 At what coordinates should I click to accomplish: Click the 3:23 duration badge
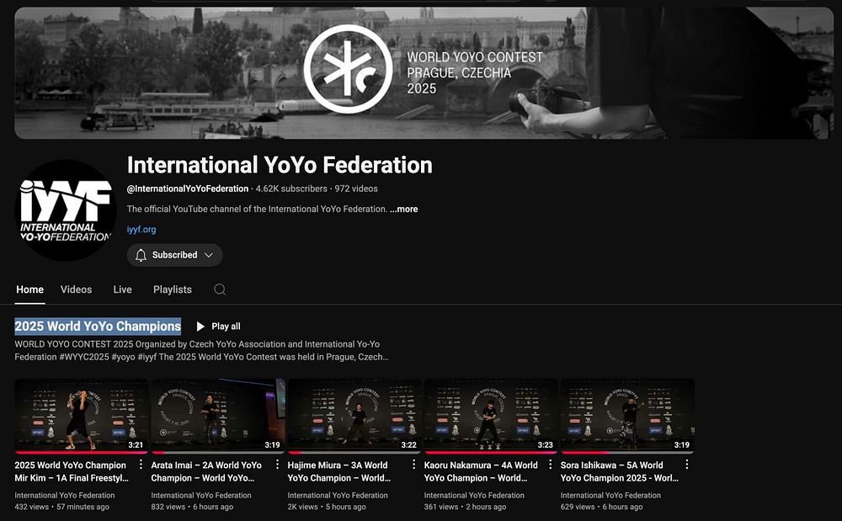click(545, 444)
